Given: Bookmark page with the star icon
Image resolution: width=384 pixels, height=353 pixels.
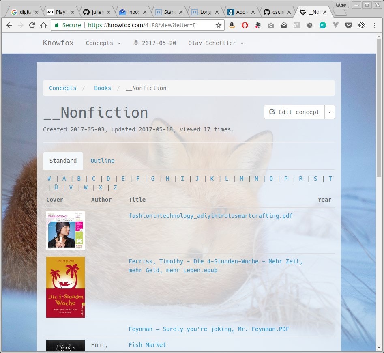Looking at the screenshot, I should (219, 25).
